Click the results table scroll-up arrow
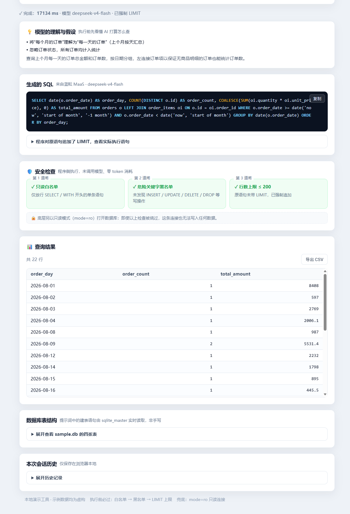Screen dimensions: 350x514 point(325,271)
